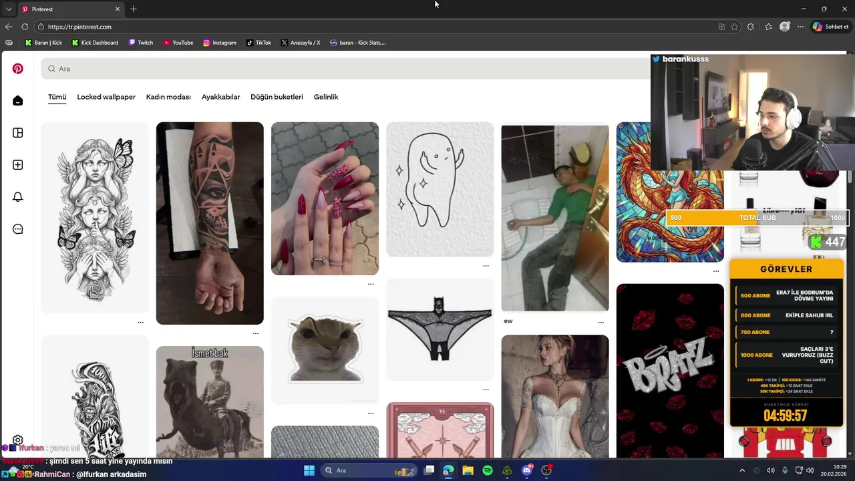Show hidden system tray icons chevron
Viewport: 855px width, 481px height.
point(741,470)
